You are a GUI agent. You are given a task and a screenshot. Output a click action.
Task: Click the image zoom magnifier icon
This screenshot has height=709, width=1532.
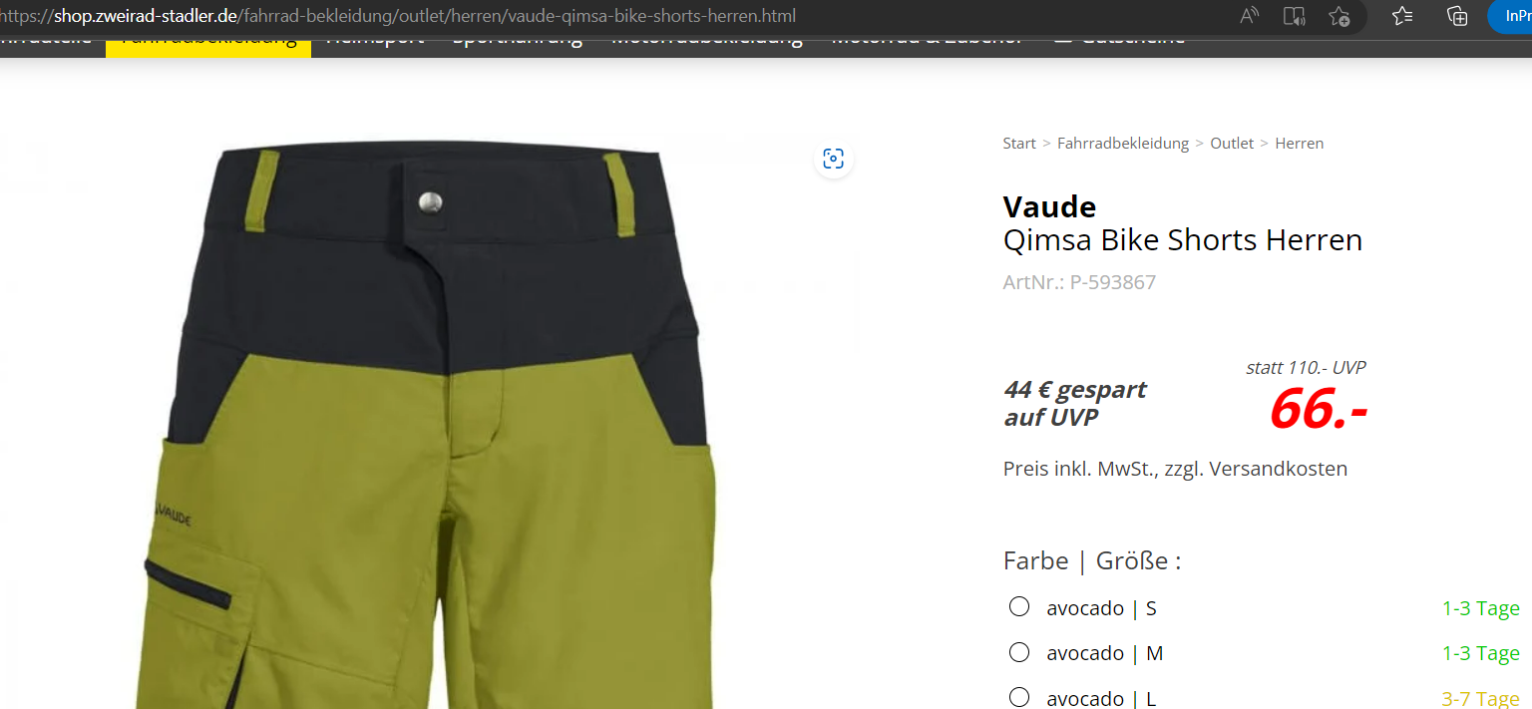click(833, 159)
